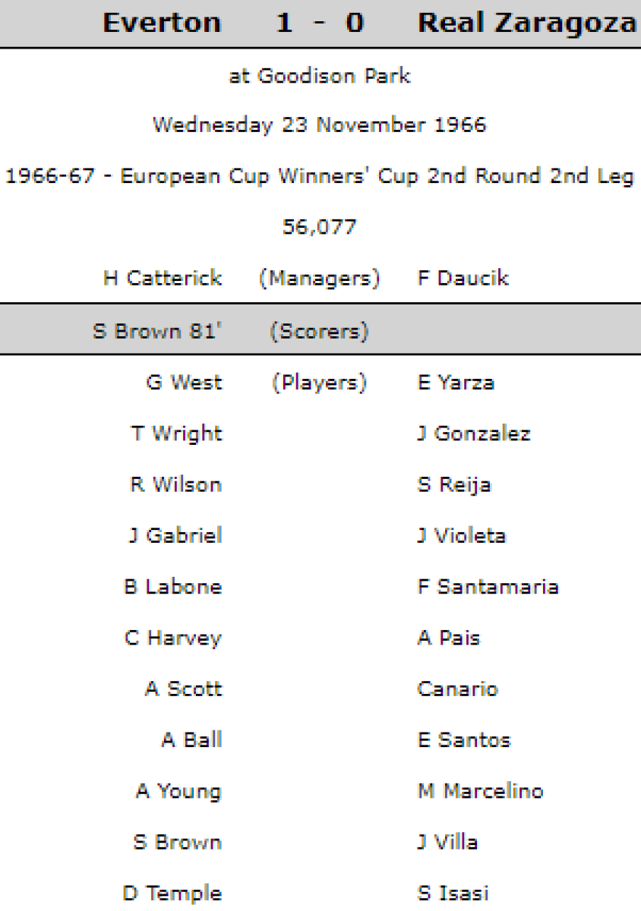Open player A Ball
Viewport: 641px width, 911px height.
tap(191, 740)
